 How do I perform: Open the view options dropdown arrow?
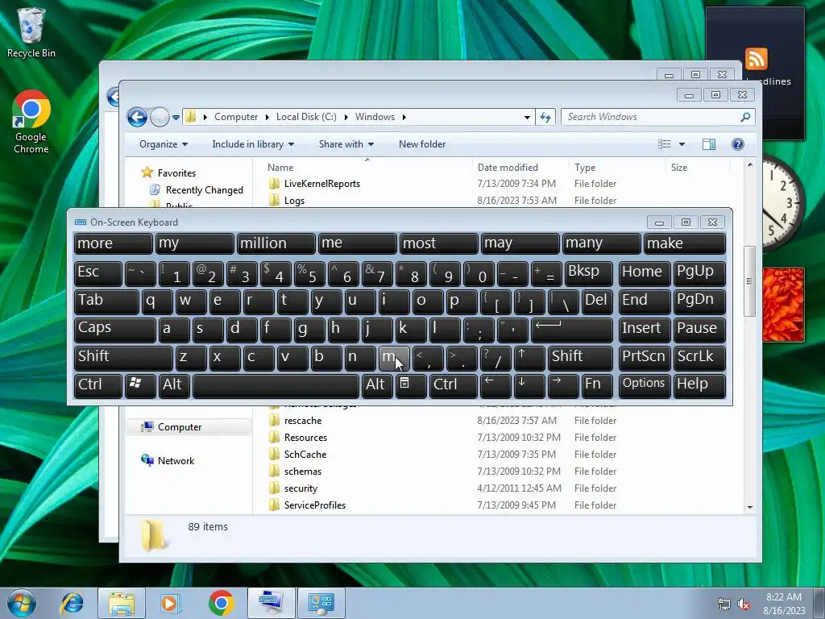tap(682, 144)
